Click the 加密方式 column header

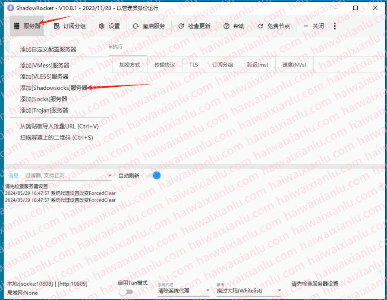[129, 65]
